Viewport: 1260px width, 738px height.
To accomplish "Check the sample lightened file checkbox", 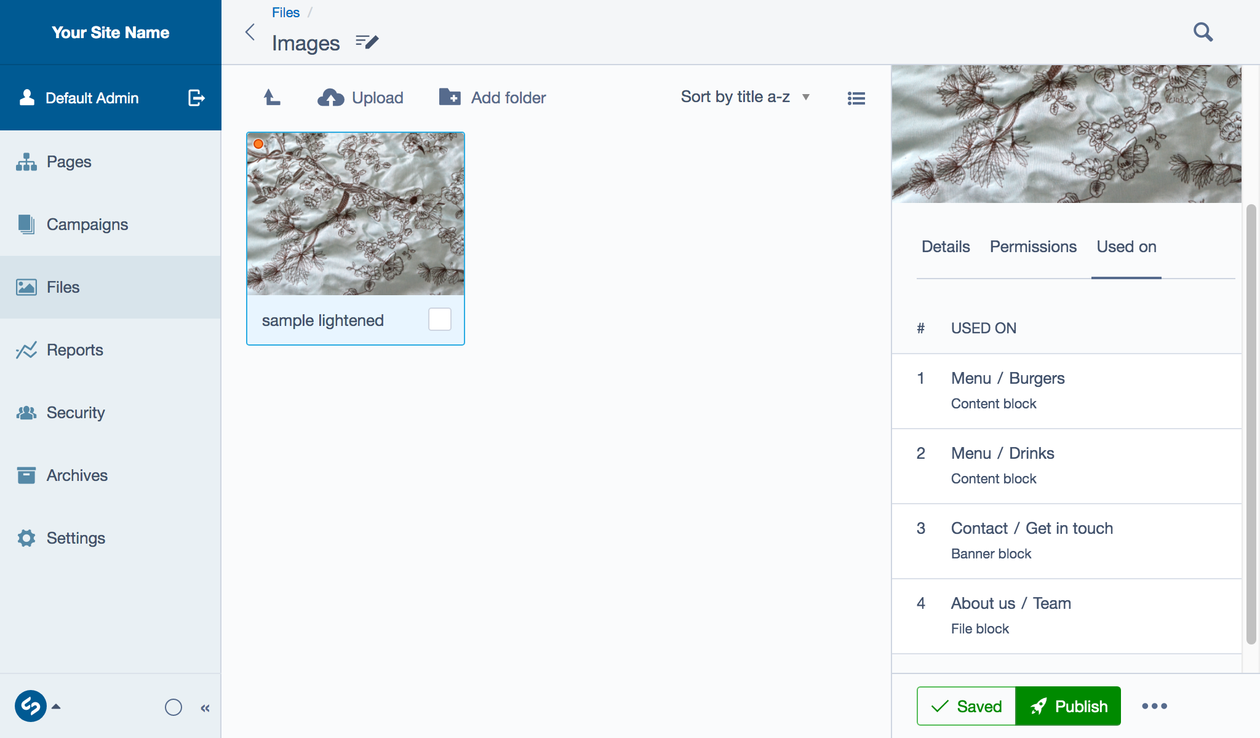I will point(439,320).
